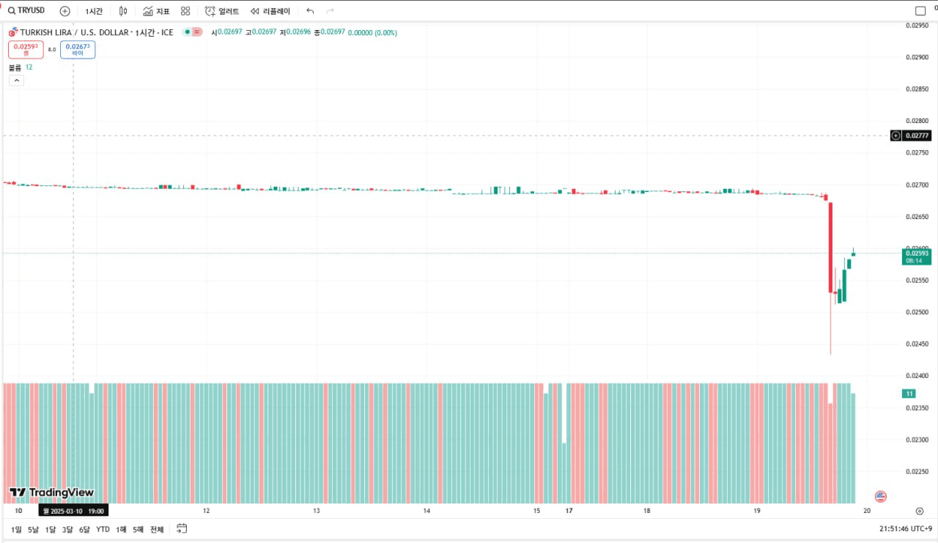Image resolution: width=938 pixels, height=543 pixels.
Task: Open timezone menu showing UTC+9 clock
Action: pos(906,529)
